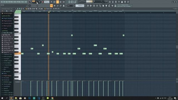Select the Destiny file in browser
Image resolution: width=178 pixels, height=100 pixels.
coord(7,48)
